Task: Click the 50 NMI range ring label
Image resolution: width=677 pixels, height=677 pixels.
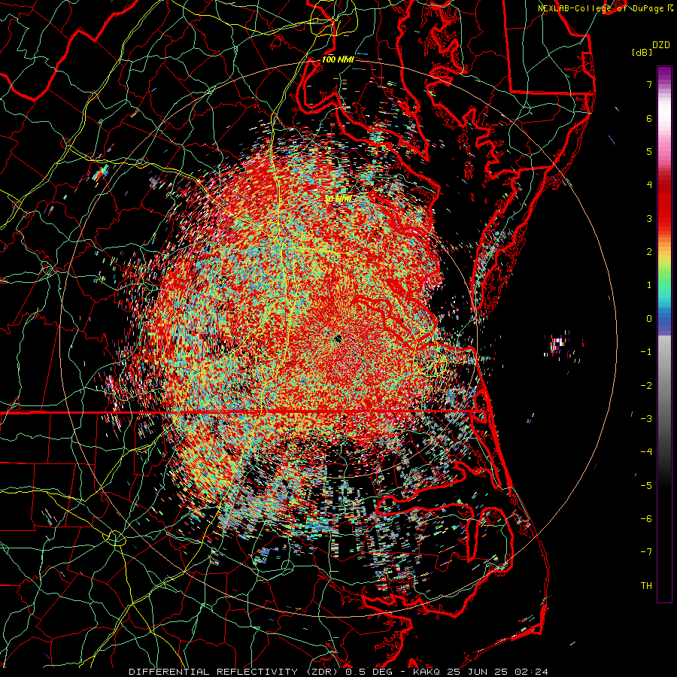Action: [338, 199]
